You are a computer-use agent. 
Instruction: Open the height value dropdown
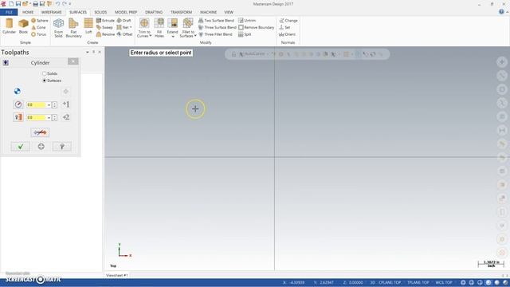[49, 117]
